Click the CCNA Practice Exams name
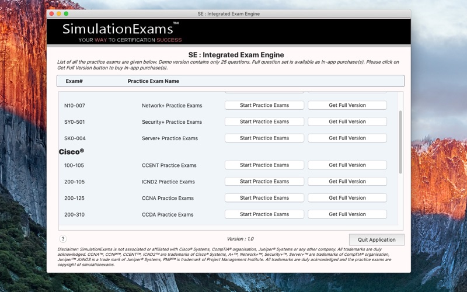The height and width of the screenshot is (292, 467). (168, 198)
